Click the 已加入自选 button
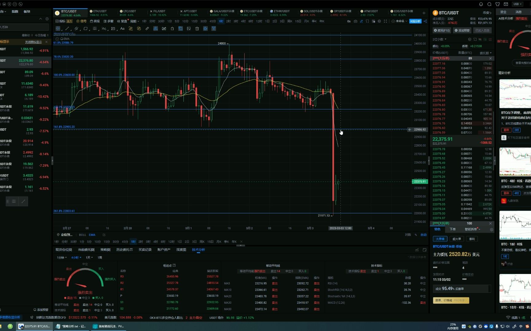This screenshot has width=531, height=331. 482,30
